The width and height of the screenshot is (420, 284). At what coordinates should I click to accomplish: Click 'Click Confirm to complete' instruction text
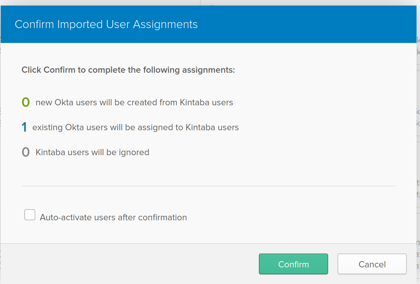128,70
